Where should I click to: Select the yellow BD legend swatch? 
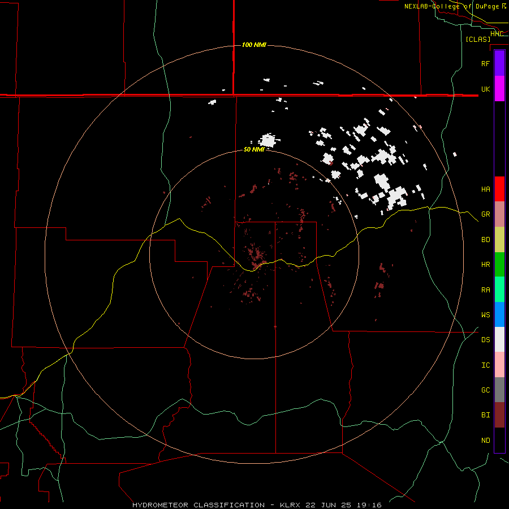coord(499,240)
